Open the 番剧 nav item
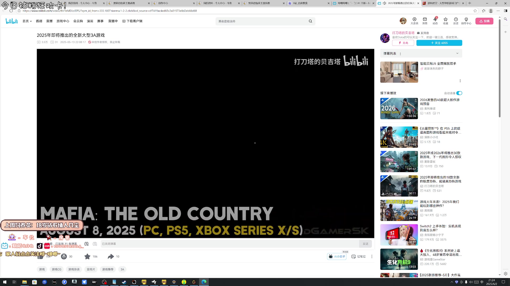The width and height of the screenshot is (510, 286). point(39,21)
